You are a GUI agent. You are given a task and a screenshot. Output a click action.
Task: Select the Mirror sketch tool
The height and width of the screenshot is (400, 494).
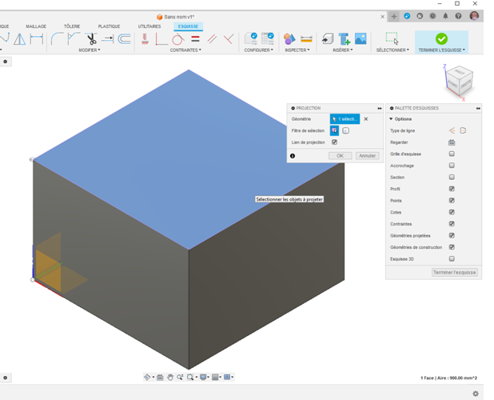pyautogui.click(x=19, y=39)
